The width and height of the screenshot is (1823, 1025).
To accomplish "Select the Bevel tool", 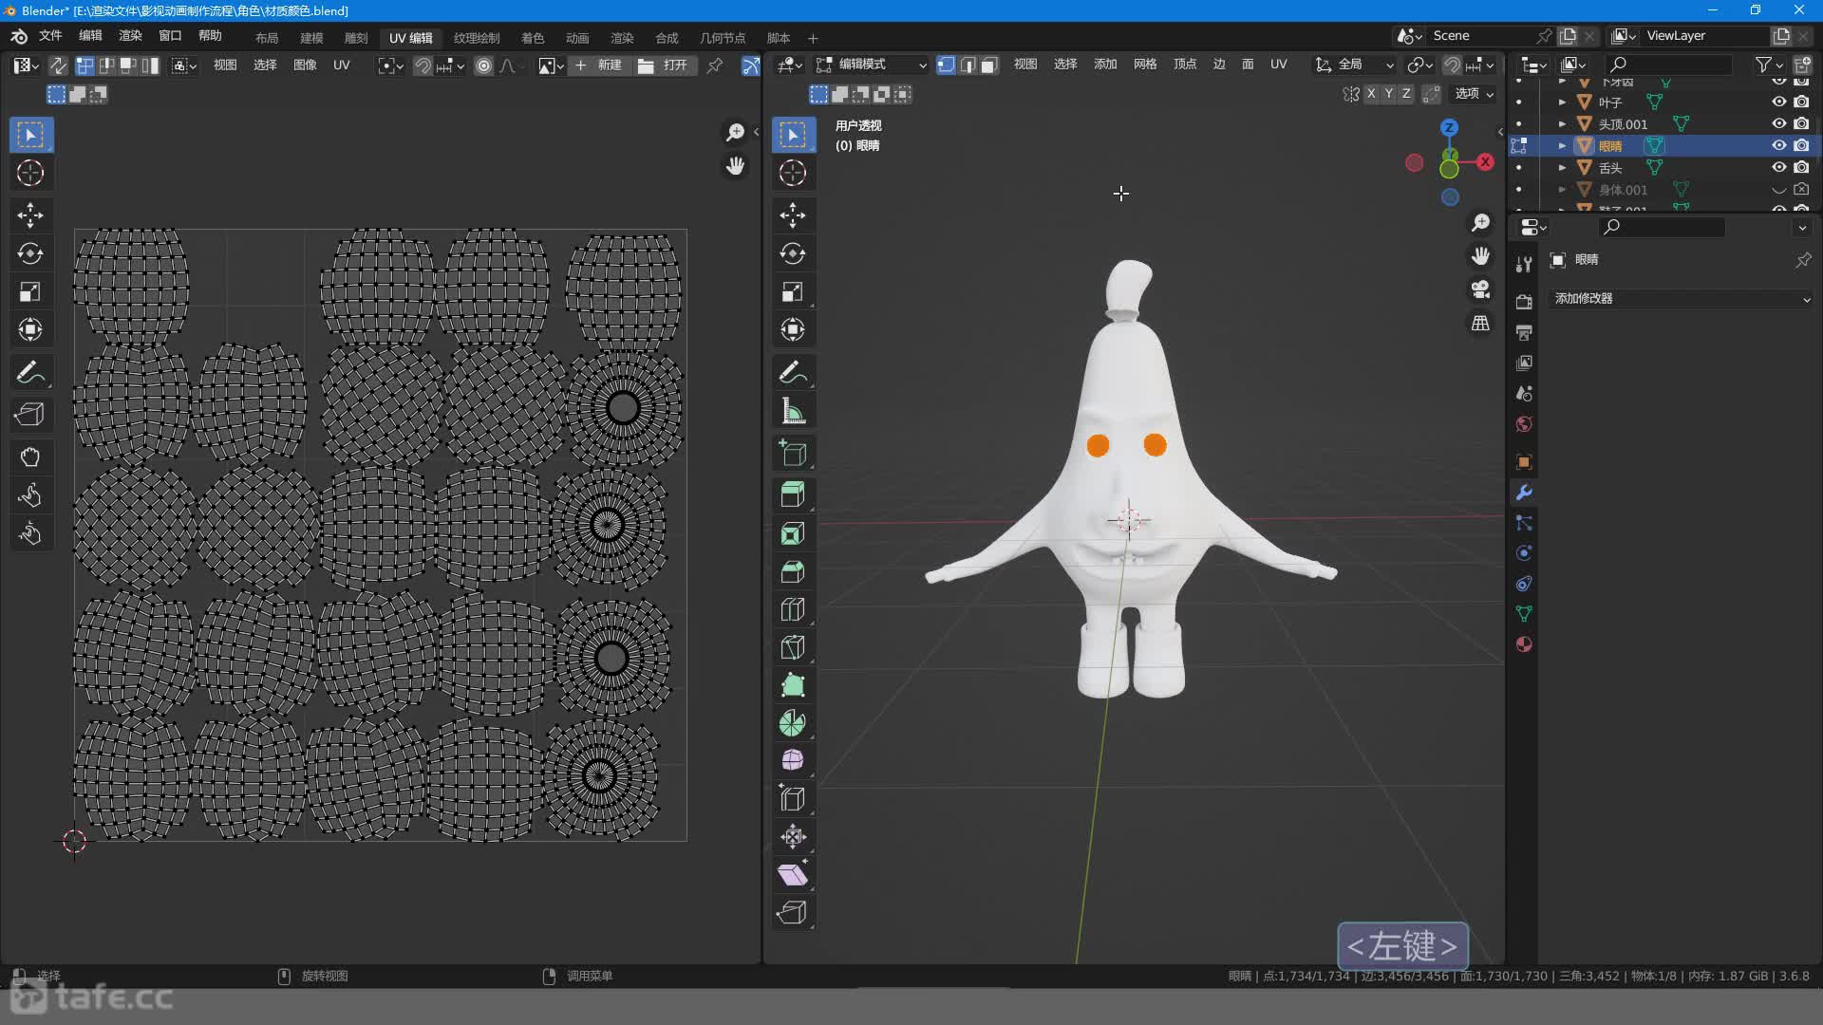I will pyautogui.click(x=793, y=571).
